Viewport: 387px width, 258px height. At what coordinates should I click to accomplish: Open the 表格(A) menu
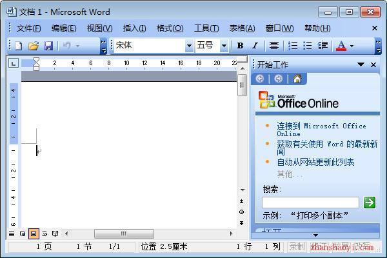[x=242, y=28]
